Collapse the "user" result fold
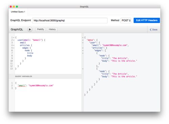The width and height of the screenshot is (169, 124). 83,43
